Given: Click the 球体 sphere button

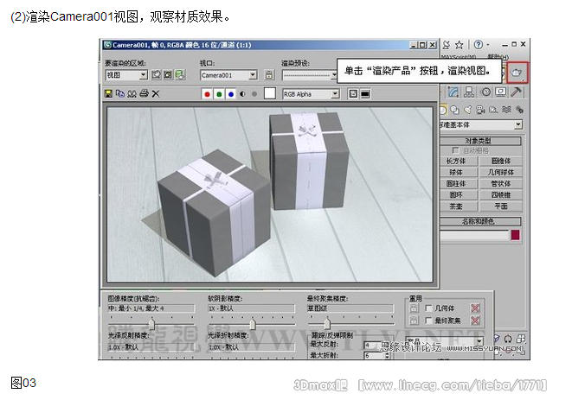Looking at the screenshot, I should tap(456, 172).
